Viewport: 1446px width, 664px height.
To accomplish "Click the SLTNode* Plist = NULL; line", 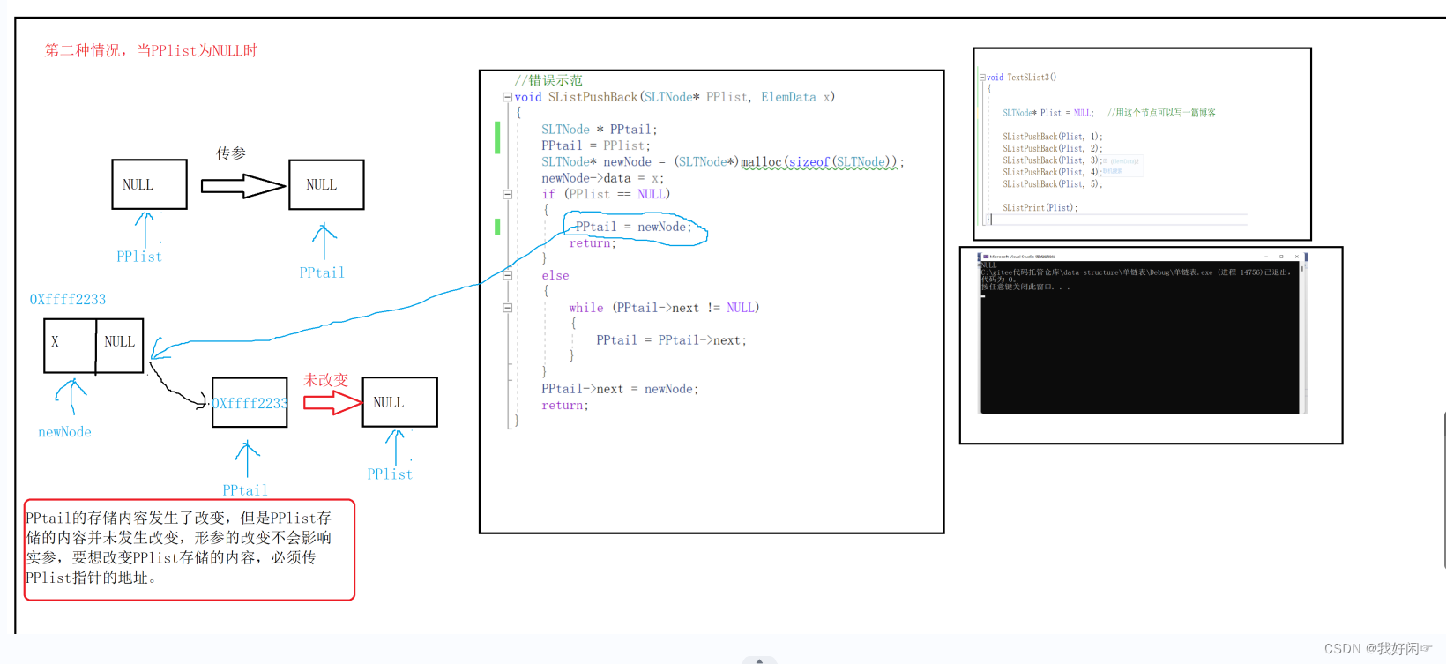I will click(x=1047, y=113).
